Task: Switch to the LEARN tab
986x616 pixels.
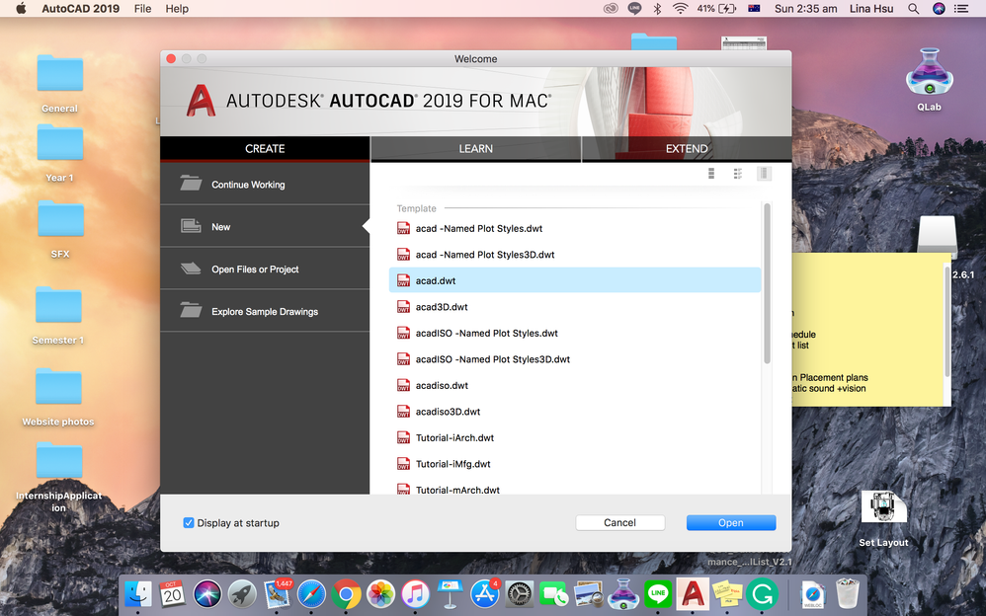Action: pos(475,148)
